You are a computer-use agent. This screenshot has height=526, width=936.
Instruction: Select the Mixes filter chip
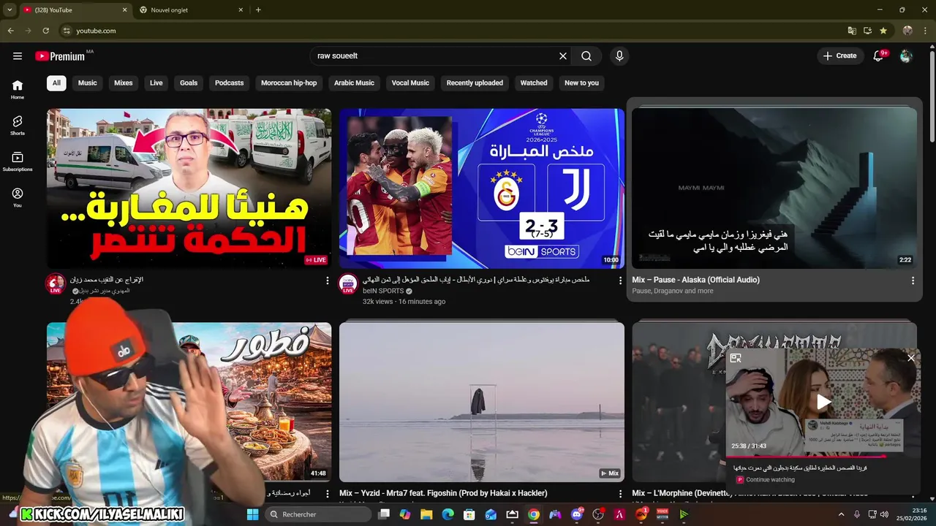coord(124,83)
